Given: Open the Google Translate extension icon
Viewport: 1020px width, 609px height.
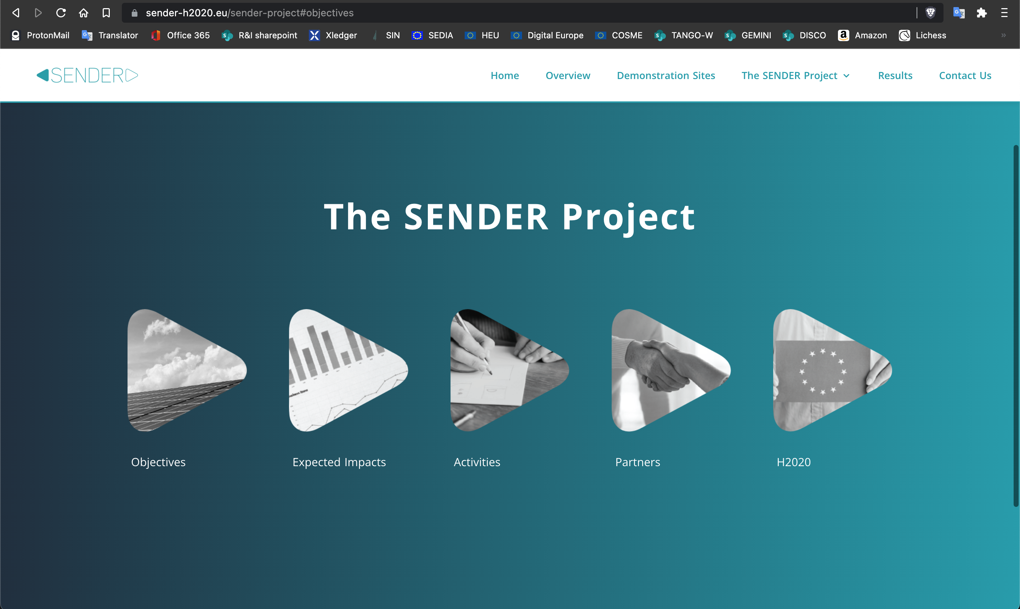Looking at the screenshot, I should pyautogui.click(x=959, y=13).
